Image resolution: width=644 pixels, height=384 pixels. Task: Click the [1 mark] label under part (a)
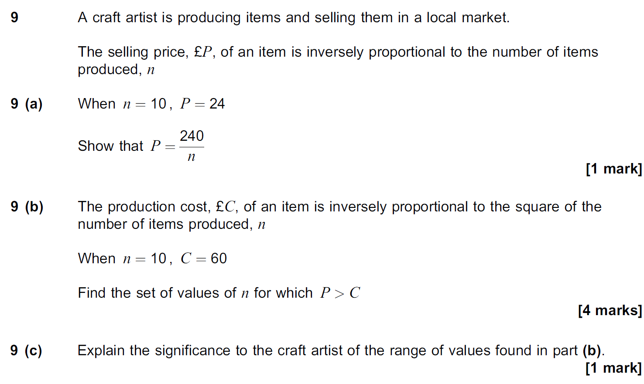coord(614,169)
